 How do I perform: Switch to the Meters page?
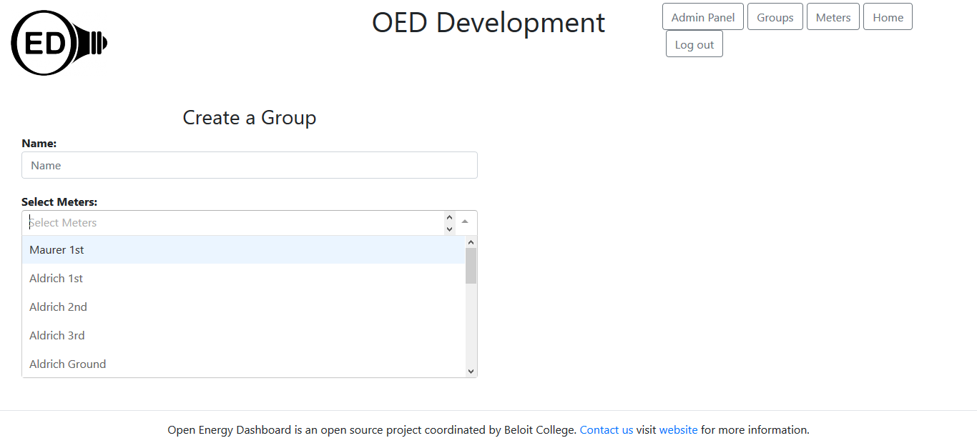coord(833,16)
